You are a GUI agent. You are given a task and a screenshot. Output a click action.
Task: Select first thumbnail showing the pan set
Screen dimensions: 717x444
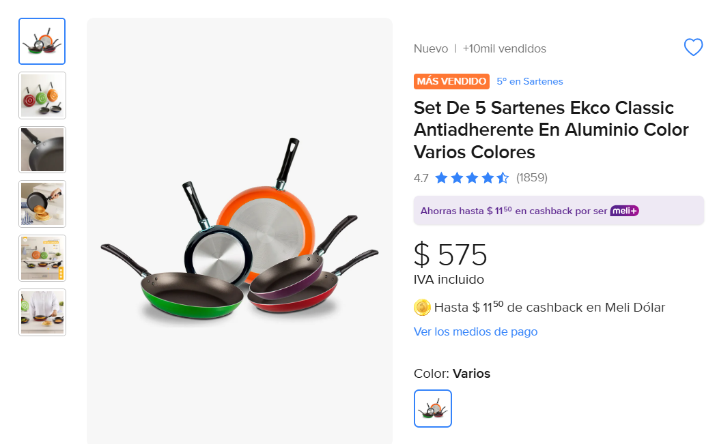pyautogui.click(x=42, y=42)
